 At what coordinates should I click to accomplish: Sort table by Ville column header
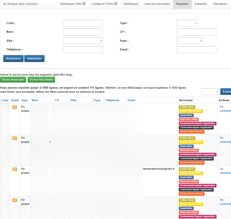coord(73,100)
